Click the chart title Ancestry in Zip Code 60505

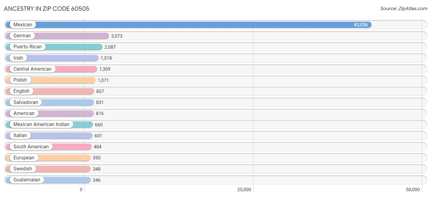coord(47,9)
